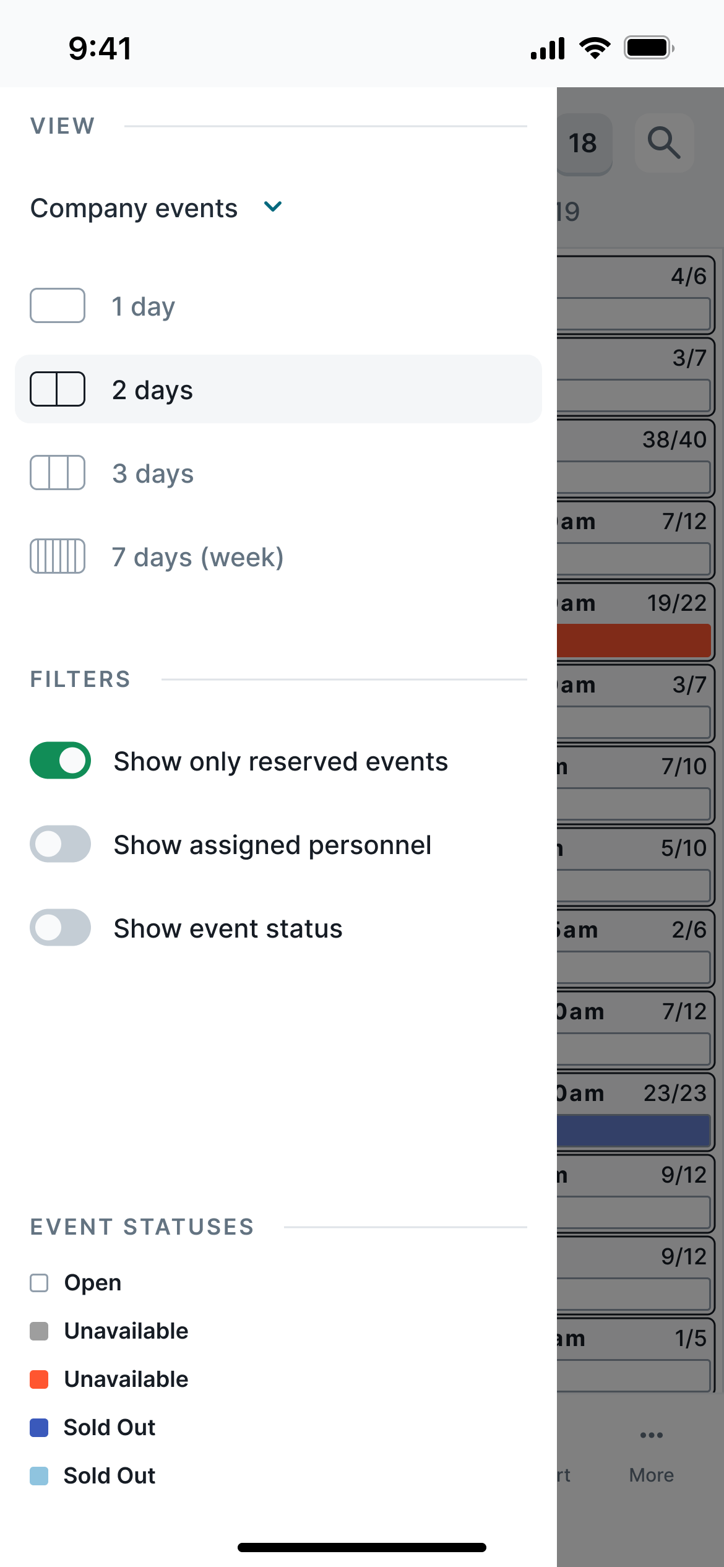Screen dimensions: 724x1567
Task: Select the 1 day view icon
Action: pyautogui.click(x=57, y=304)
